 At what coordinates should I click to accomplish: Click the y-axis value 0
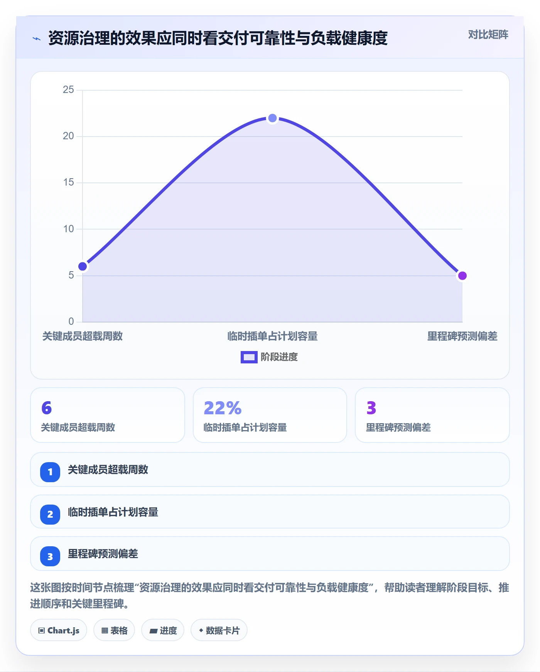(x=71, y=322)
